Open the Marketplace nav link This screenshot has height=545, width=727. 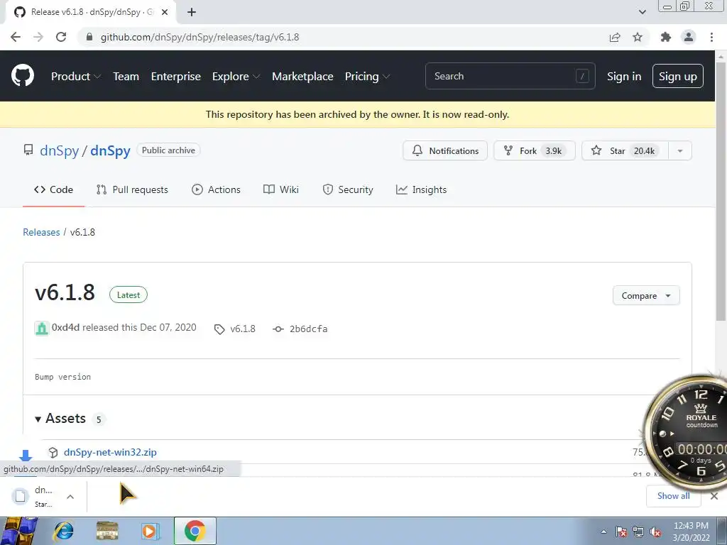pos(302,77)
